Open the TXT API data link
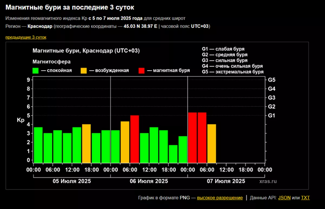Viewport: 325px width, 209px height. pyautogui.click(x=305, y=198)
